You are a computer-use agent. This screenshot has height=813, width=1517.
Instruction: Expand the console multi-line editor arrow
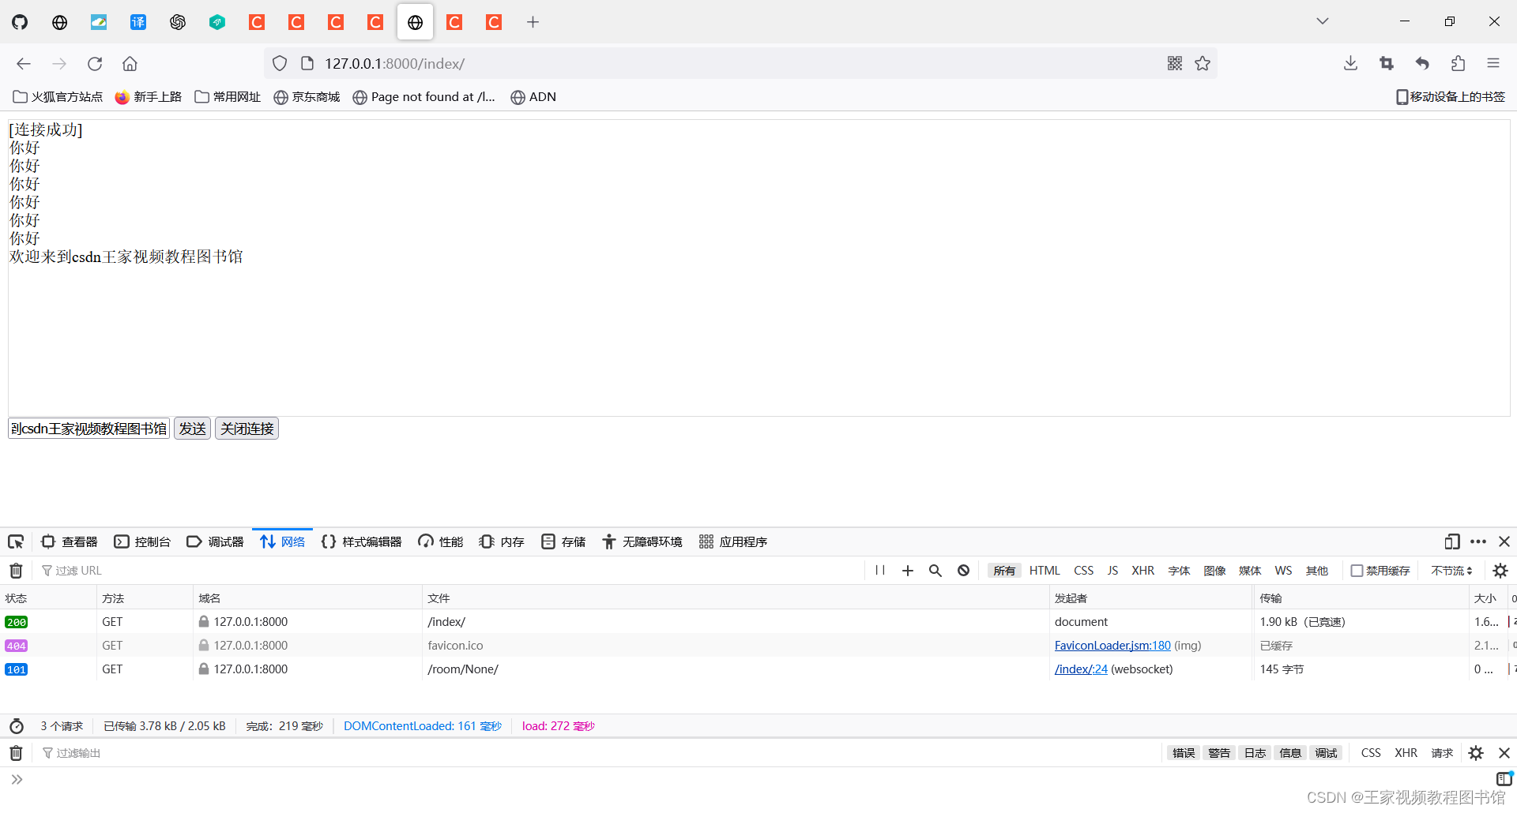(17, 779)
